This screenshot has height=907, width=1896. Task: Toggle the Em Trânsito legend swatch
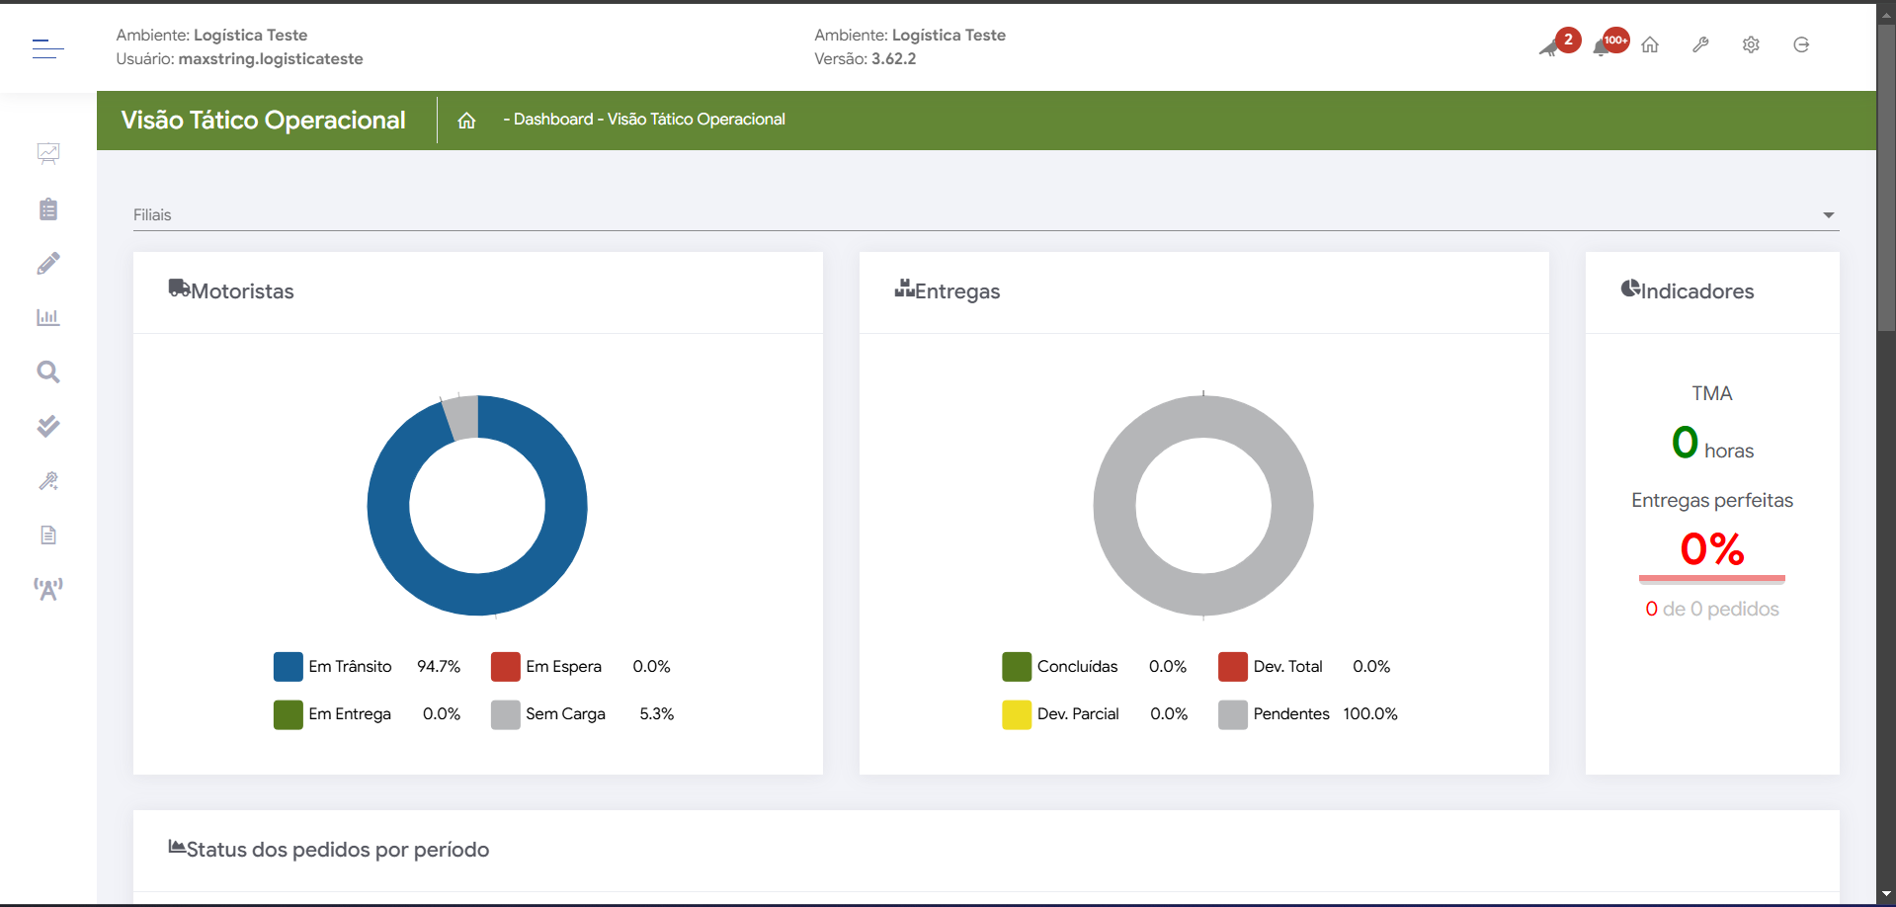click(289, 667)
